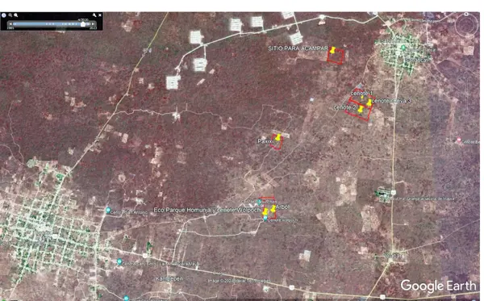The height and width of the screenshot is (301, 484).
Task: Step to the next imagery date
Action: (x=93, y=23)
